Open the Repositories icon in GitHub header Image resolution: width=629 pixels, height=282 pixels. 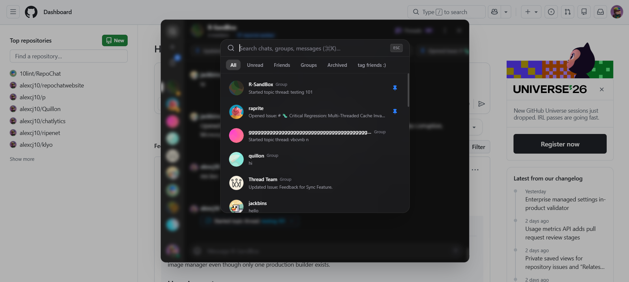(x=584, y=12)
